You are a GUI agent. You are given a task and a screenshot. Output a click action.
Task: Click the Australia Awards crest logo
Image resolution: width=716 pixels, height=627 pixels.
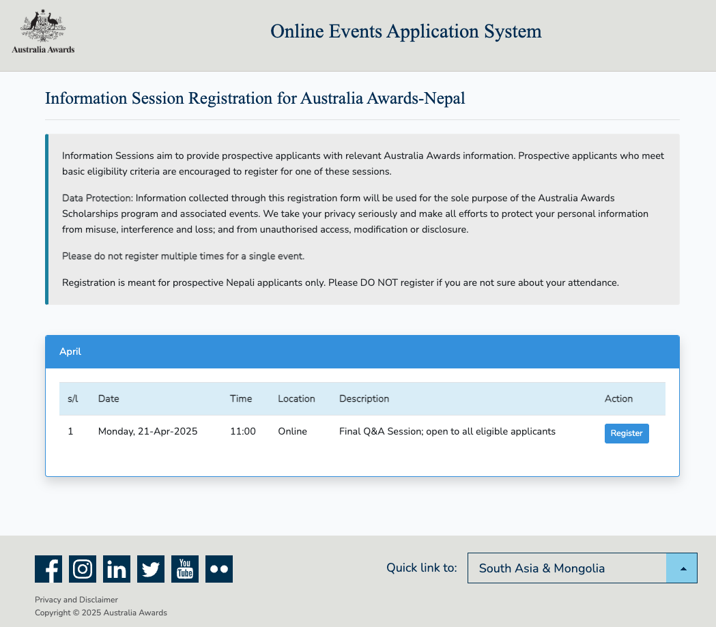[x=43, y=31]
